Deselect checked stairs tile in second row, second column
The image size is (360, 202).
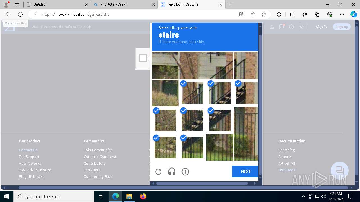(193, 93)
